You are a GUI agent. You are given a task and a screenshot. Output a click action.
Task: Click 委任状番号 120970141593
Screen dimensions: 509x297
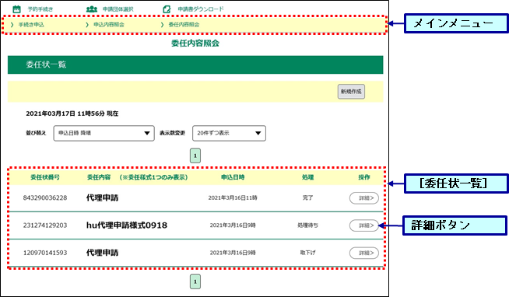coord(45,253)
